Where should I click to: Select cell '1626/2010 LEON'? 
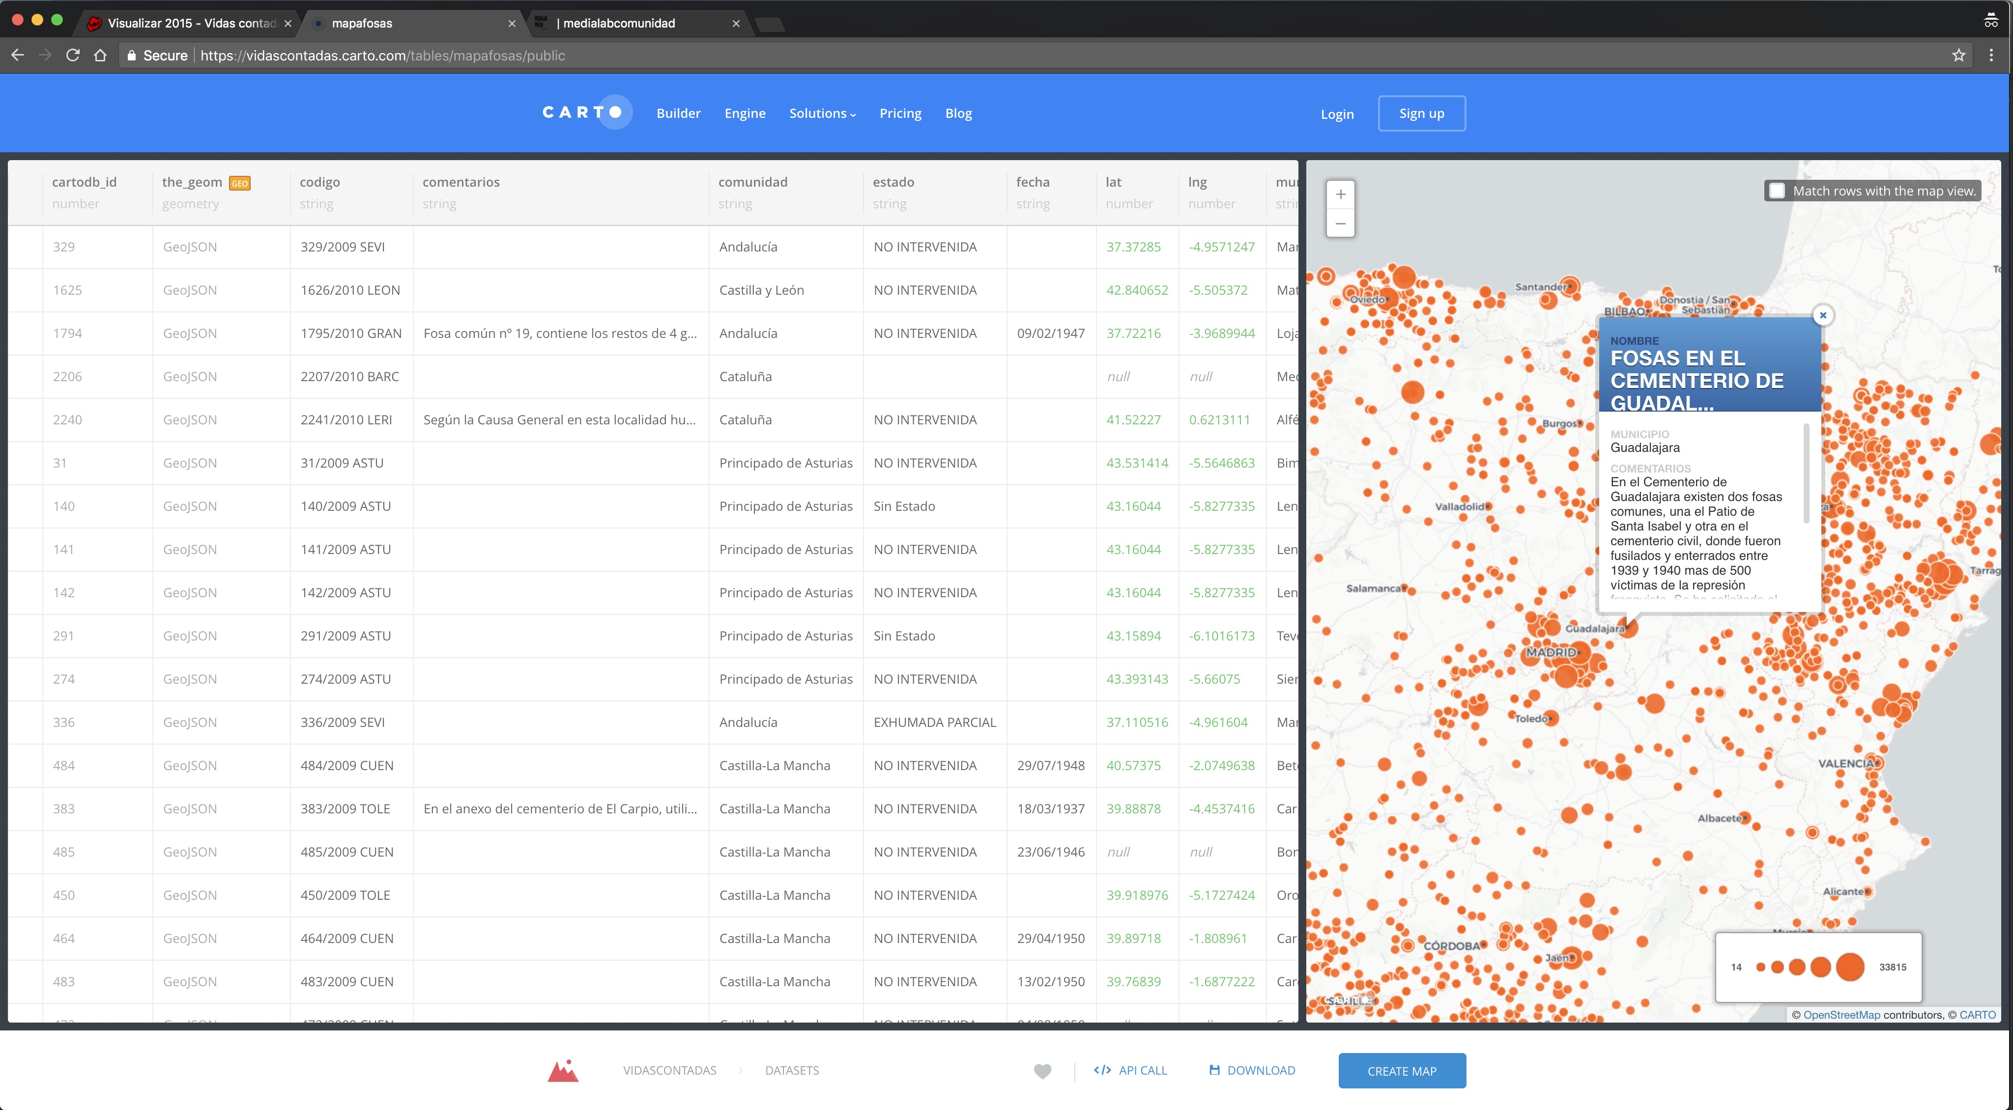(x=352, y=290)
